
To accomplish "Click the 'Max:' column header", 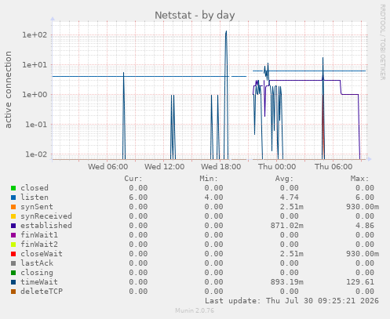I will point(359,179).
